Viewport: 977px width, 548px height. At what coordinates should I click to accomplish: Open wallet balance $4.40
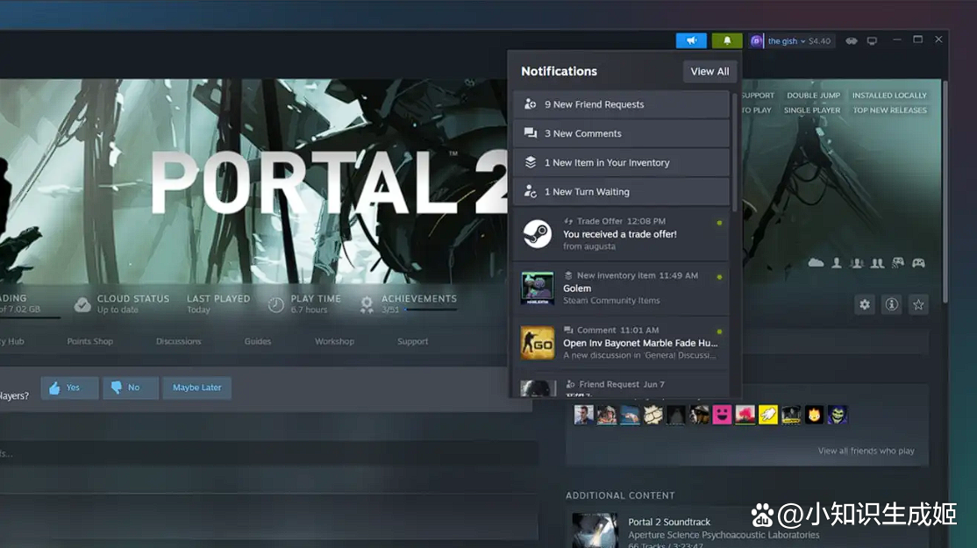click(x=819, y=41)
